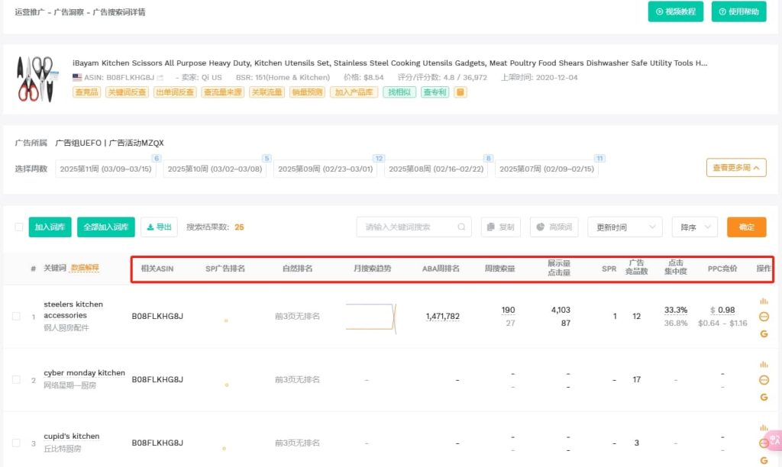
Task: Click the 导出 export button
Action: pos(159,227)
